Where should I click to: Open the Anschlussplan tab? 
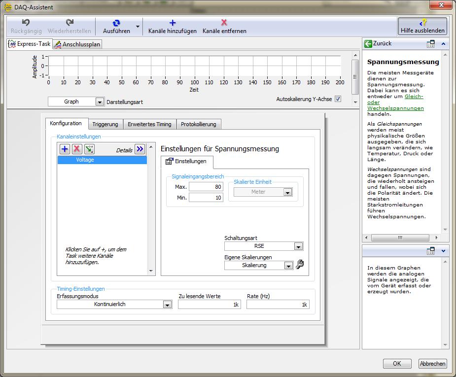point(77,44)
